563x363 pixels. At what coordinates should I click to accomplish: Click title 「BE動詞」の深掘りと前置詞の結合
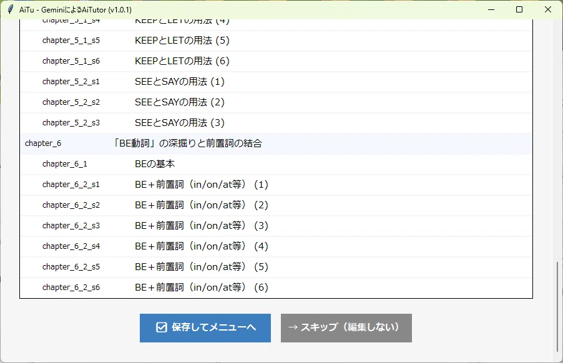tap(187, 143)
